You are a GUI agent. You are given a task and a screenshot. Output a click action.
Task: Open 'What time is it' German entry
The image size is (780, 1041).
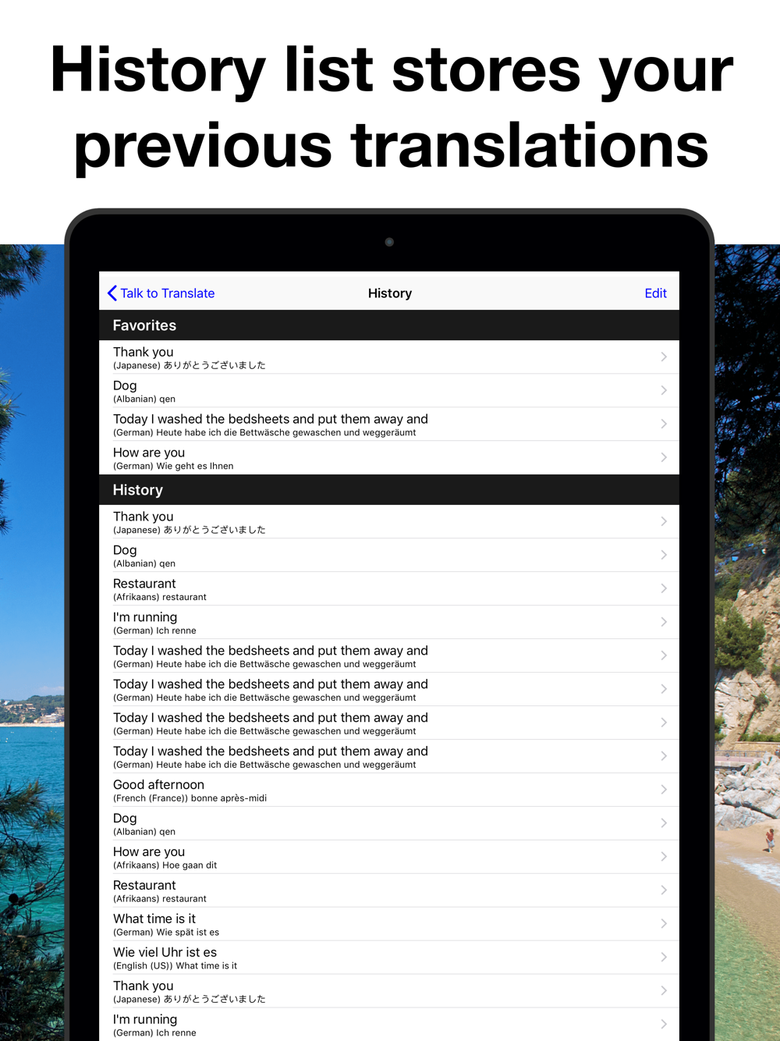click(389, 925)
